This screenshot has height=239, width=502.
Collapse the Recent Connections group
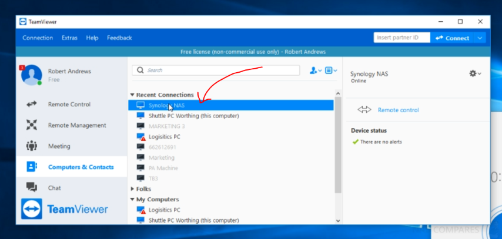[132, 95]
